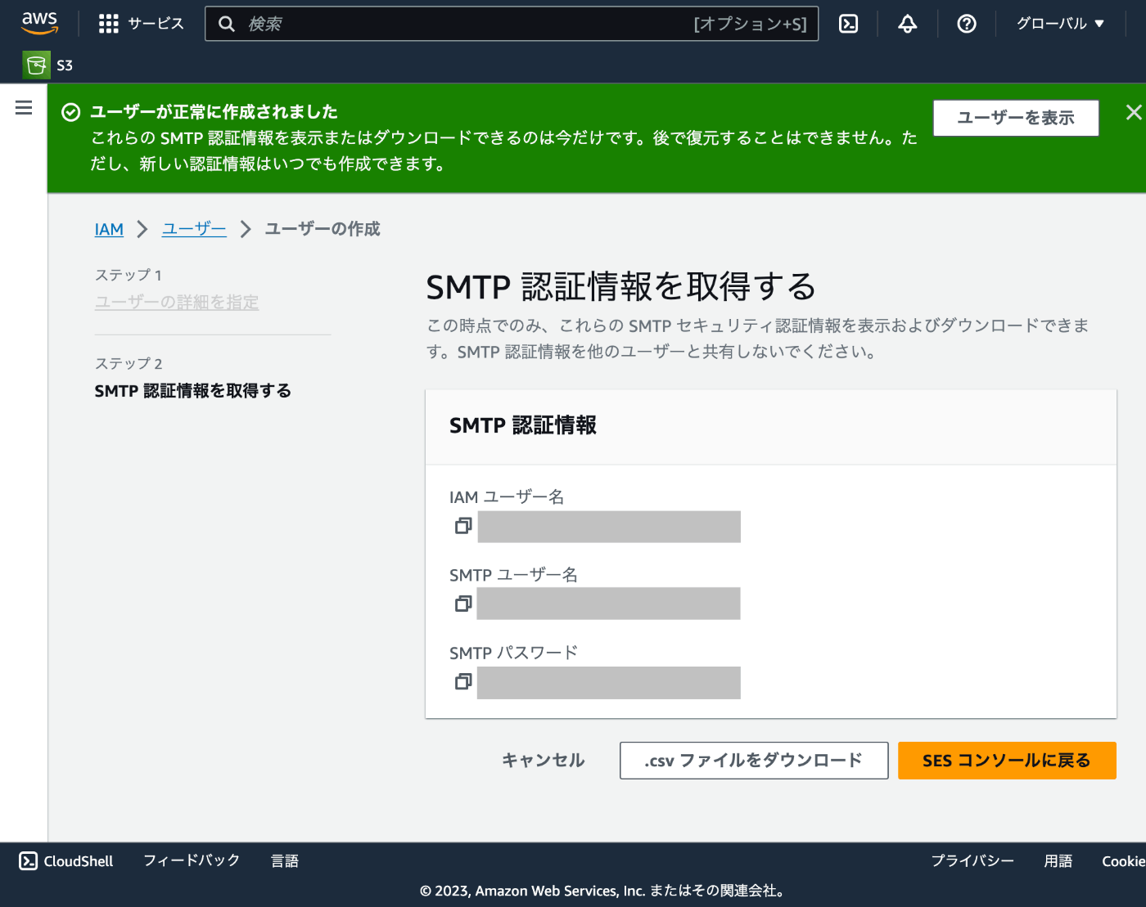Click the 2023 Amazon Web Services copyright text
This screenshot has width=1146, height=907.
pos(602,891)
